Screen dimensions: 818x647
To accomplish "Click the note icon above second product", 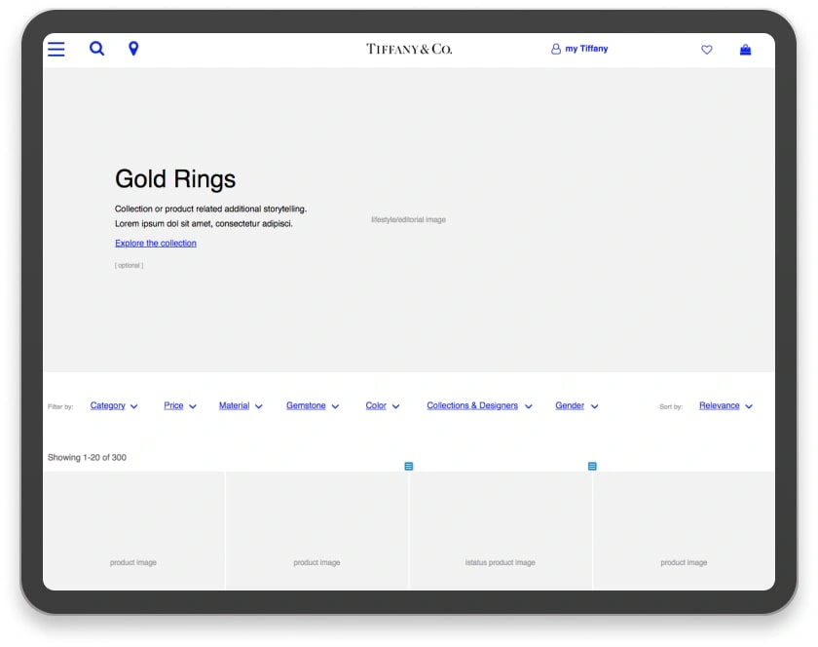I will click(408, 466).
